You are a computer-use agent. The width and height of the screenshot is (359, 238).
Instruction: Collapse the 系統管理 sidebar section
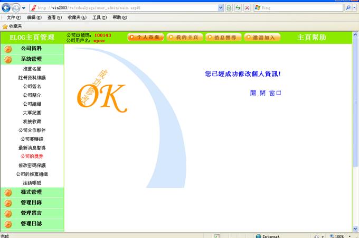pyautogui.click(x=31, y=59)
